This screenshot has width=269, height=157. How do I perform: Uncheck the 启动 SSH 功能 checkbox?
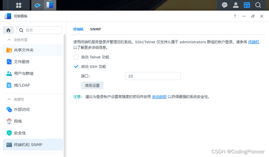point(76,67)
